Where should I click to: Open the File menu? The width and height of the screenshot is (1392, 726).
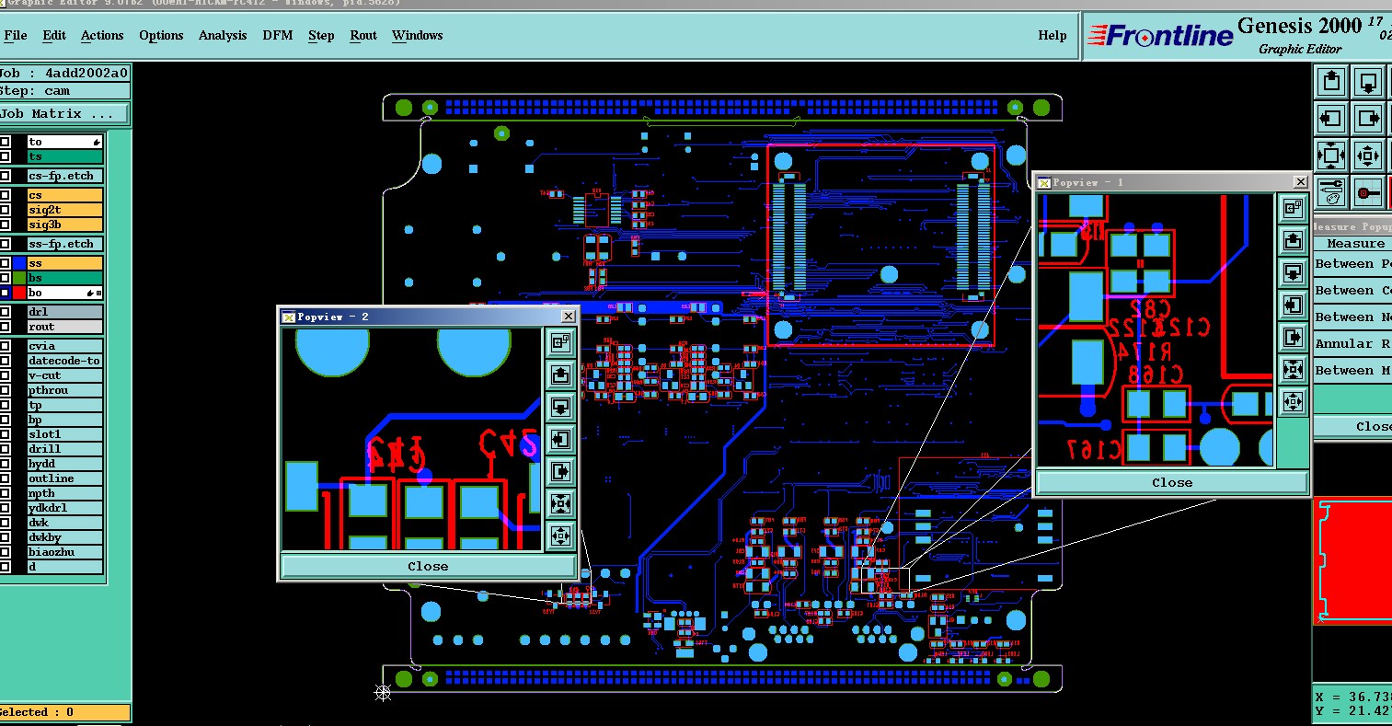[16, 36]
